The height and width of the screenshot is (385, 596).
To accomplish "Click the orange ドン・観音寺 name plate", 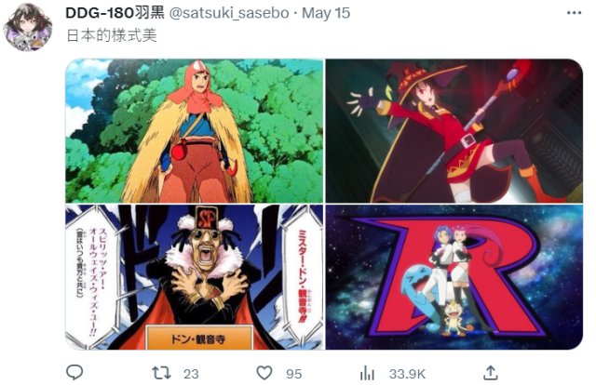I will (x=198, y=338).
